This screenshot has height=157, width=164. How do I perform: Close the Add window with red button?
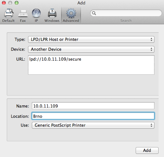4,3
